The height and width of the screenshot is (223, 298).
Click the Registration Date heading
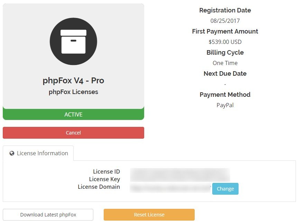225,10
